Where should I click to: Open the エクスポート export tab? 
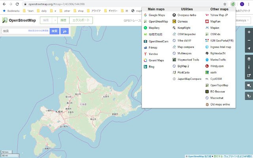[81, 20]
